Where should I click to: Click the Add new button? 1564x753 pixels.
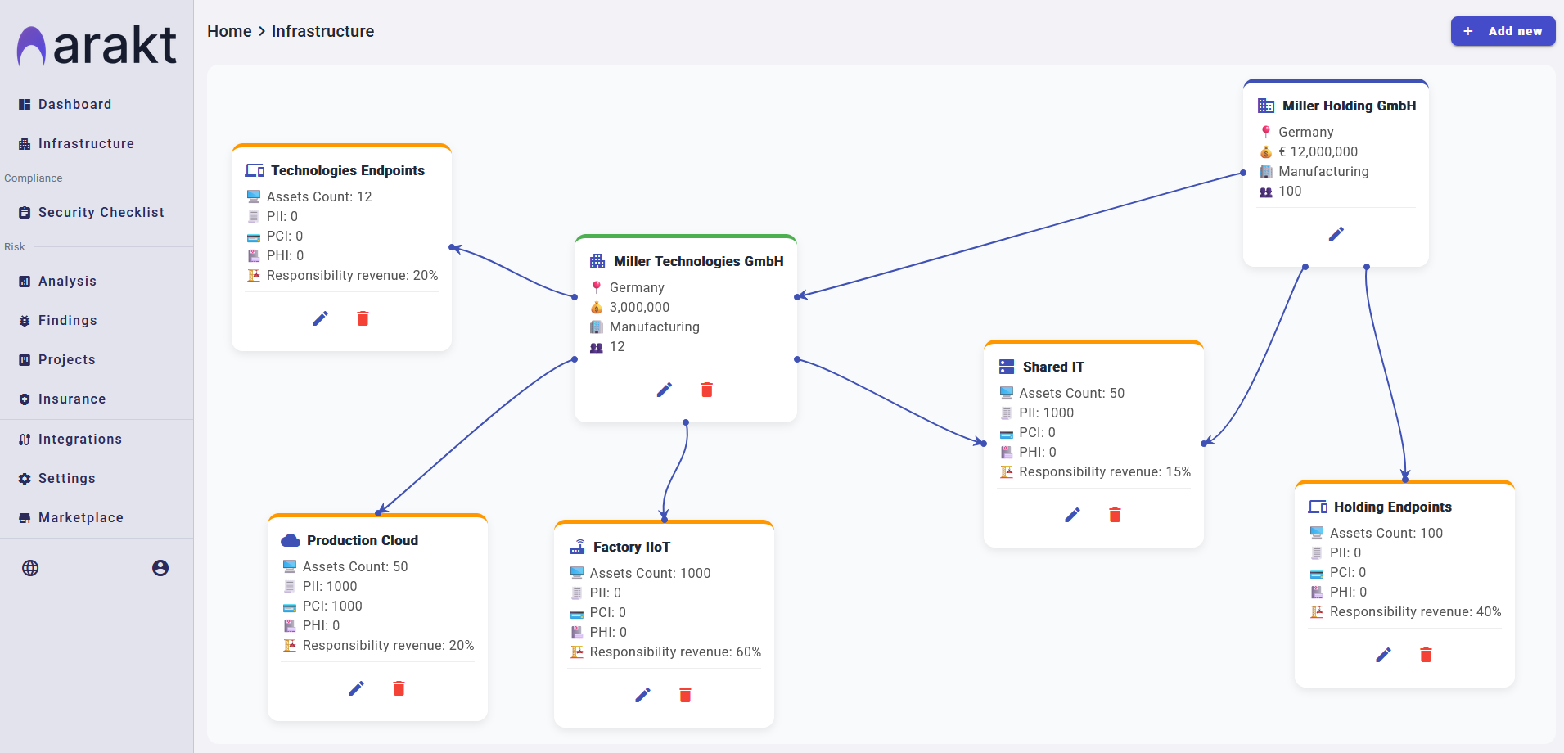[1502, 31]
